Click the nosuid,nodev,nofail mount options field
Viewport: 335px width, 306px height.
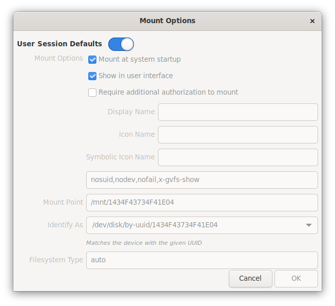point(202,180)
